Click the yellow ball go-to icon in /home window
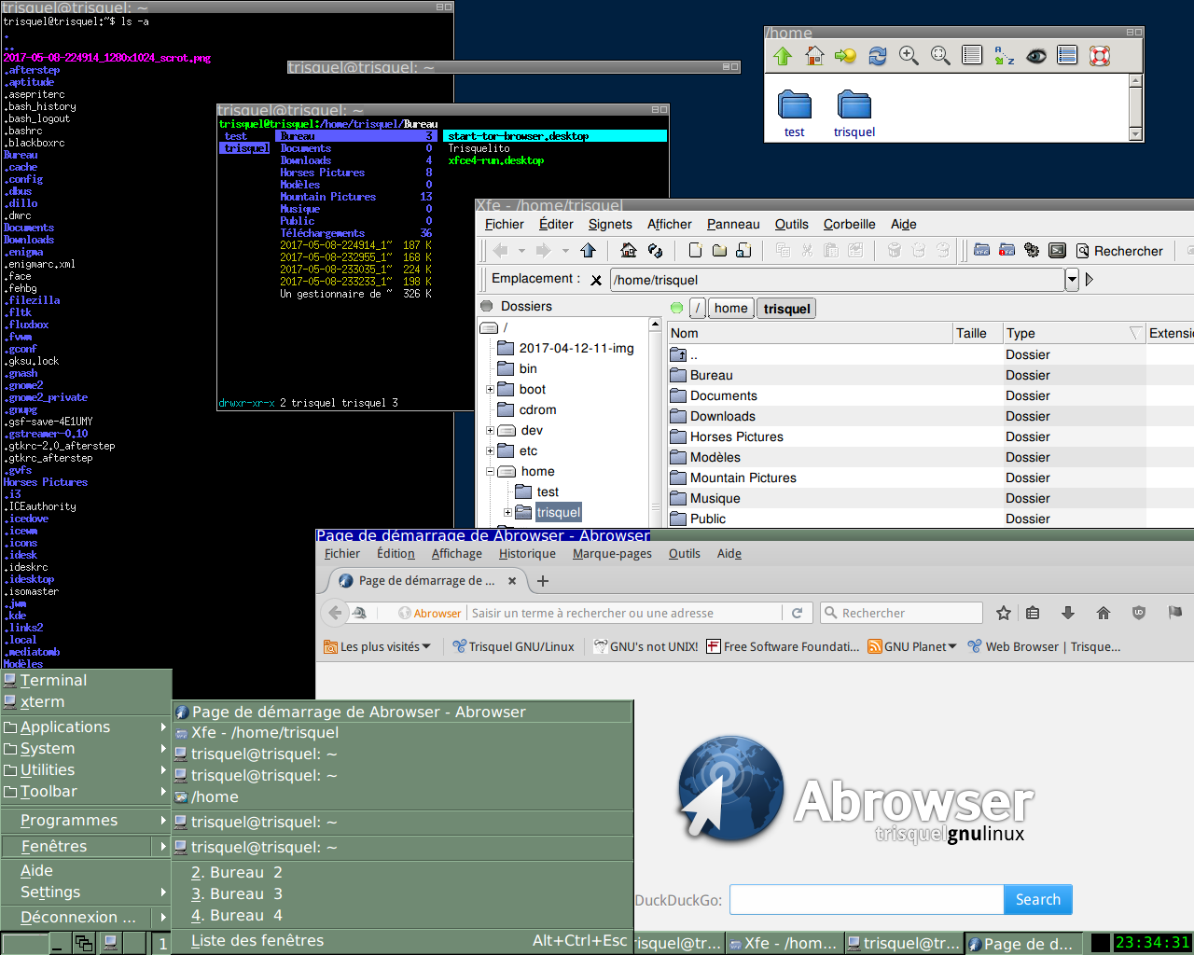1194x955 pixels. tap(846, 56)
